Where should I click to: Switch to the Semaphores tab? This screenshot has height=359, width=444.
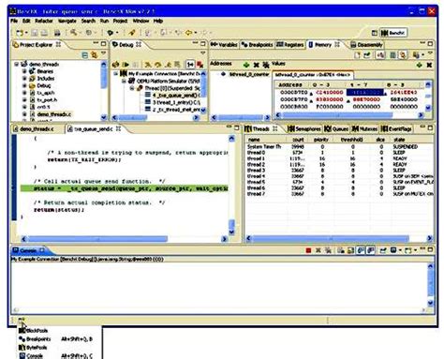pyautogui.click(x=304, y=128)
